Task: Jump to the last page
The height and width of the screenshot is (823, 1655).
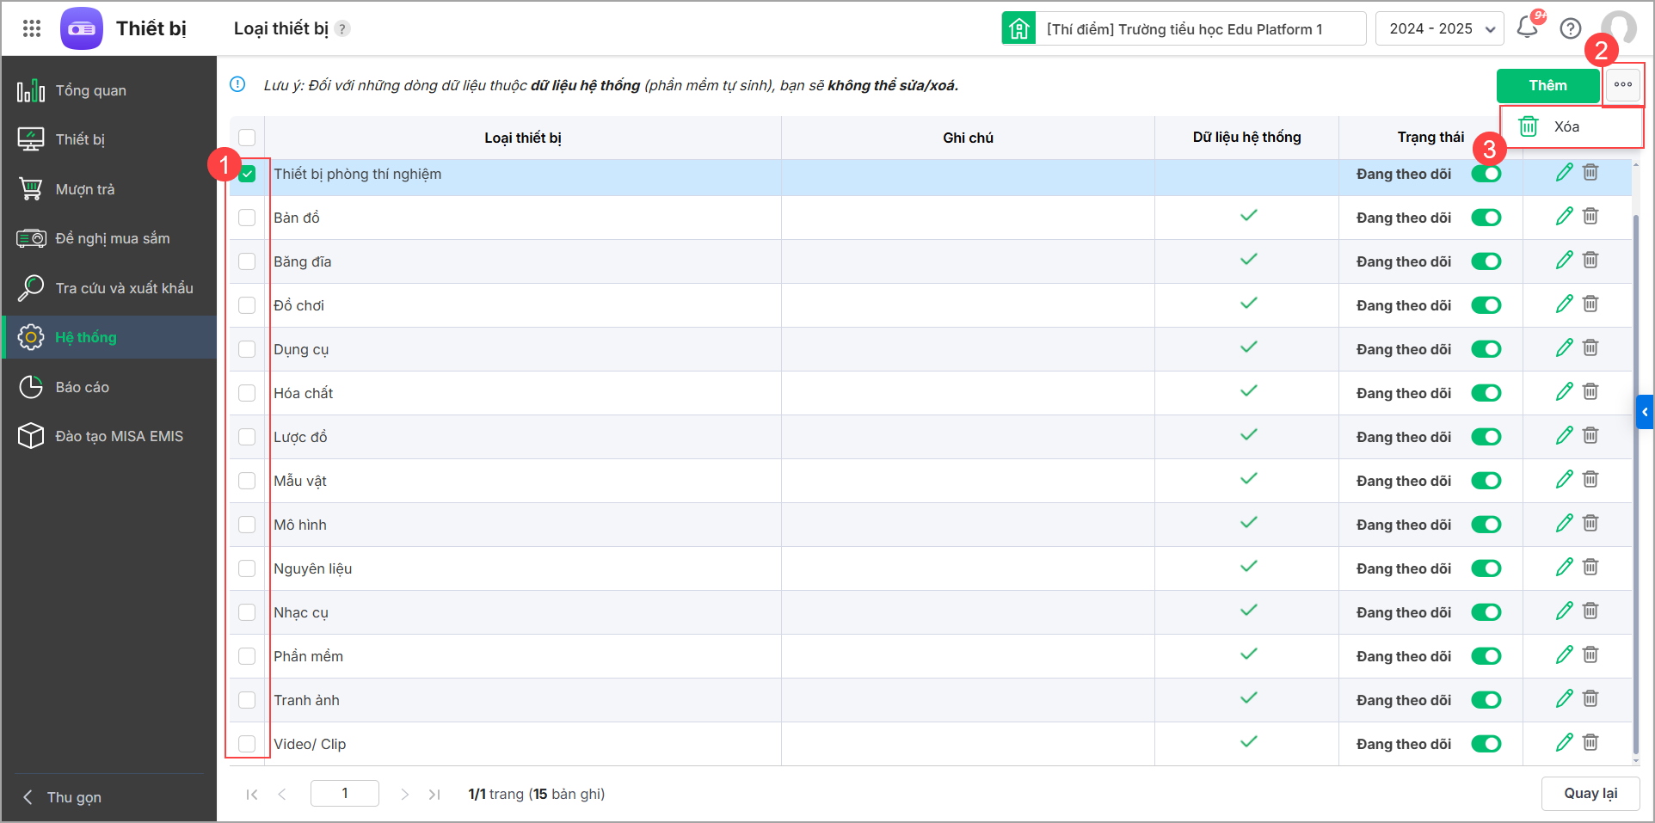Action: click(x=434, y=794)
